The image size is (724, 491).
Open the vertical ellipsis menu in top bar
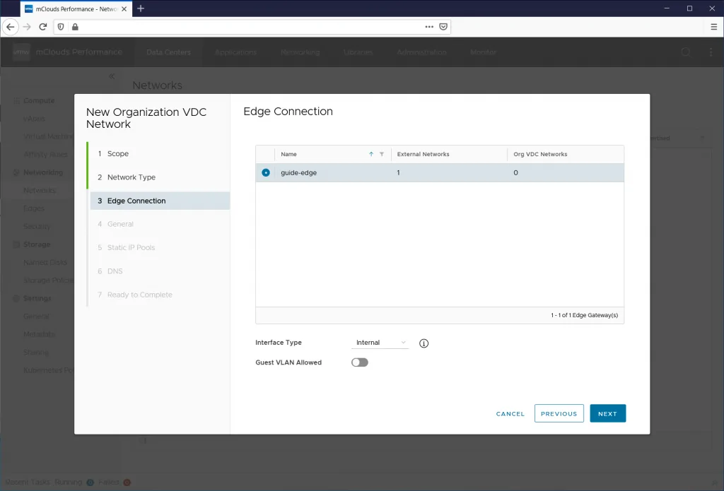pos(711,52)
